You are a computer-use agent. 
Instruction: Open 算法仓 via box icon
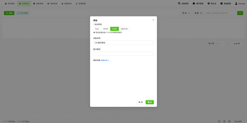click(x=209, y=3)
